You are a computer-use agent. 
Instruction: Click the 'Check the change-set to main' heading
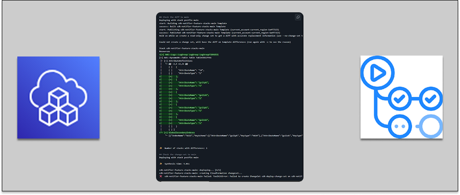point(178,154)
